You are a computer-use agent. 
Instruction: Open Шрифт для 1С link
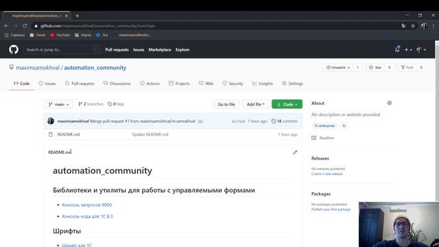(x=77, y=245)
